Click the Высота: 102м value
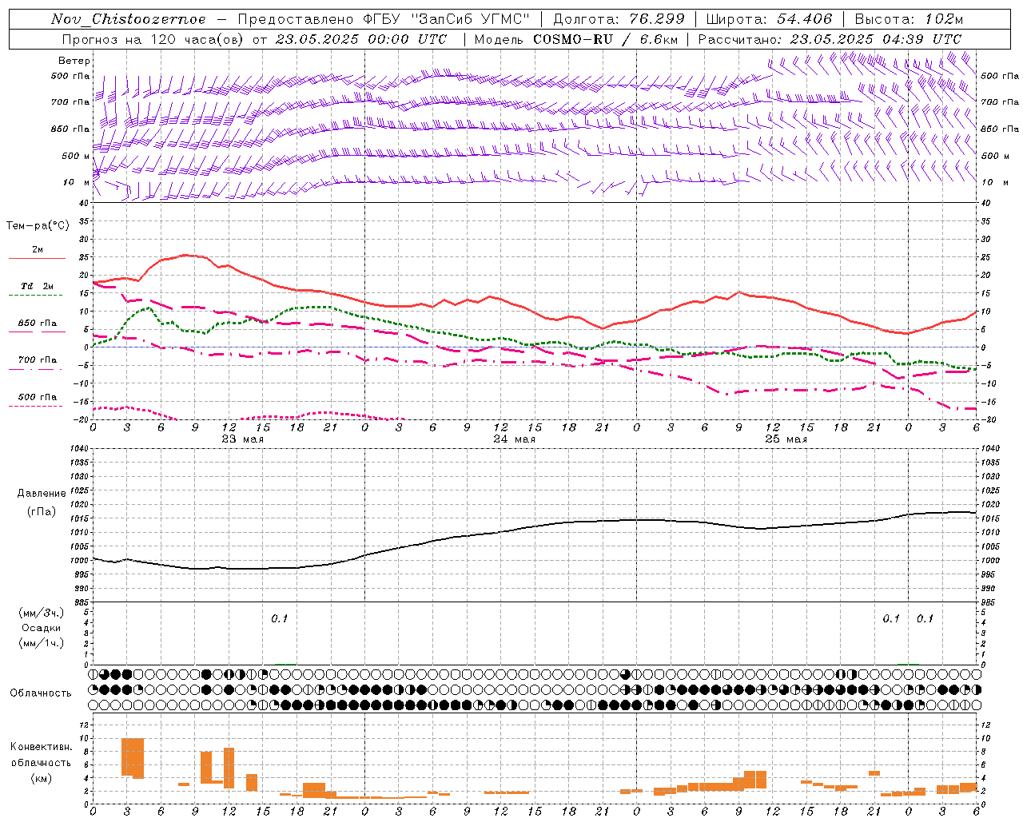Screen dimensions: 1023x818 coord(909,19)
